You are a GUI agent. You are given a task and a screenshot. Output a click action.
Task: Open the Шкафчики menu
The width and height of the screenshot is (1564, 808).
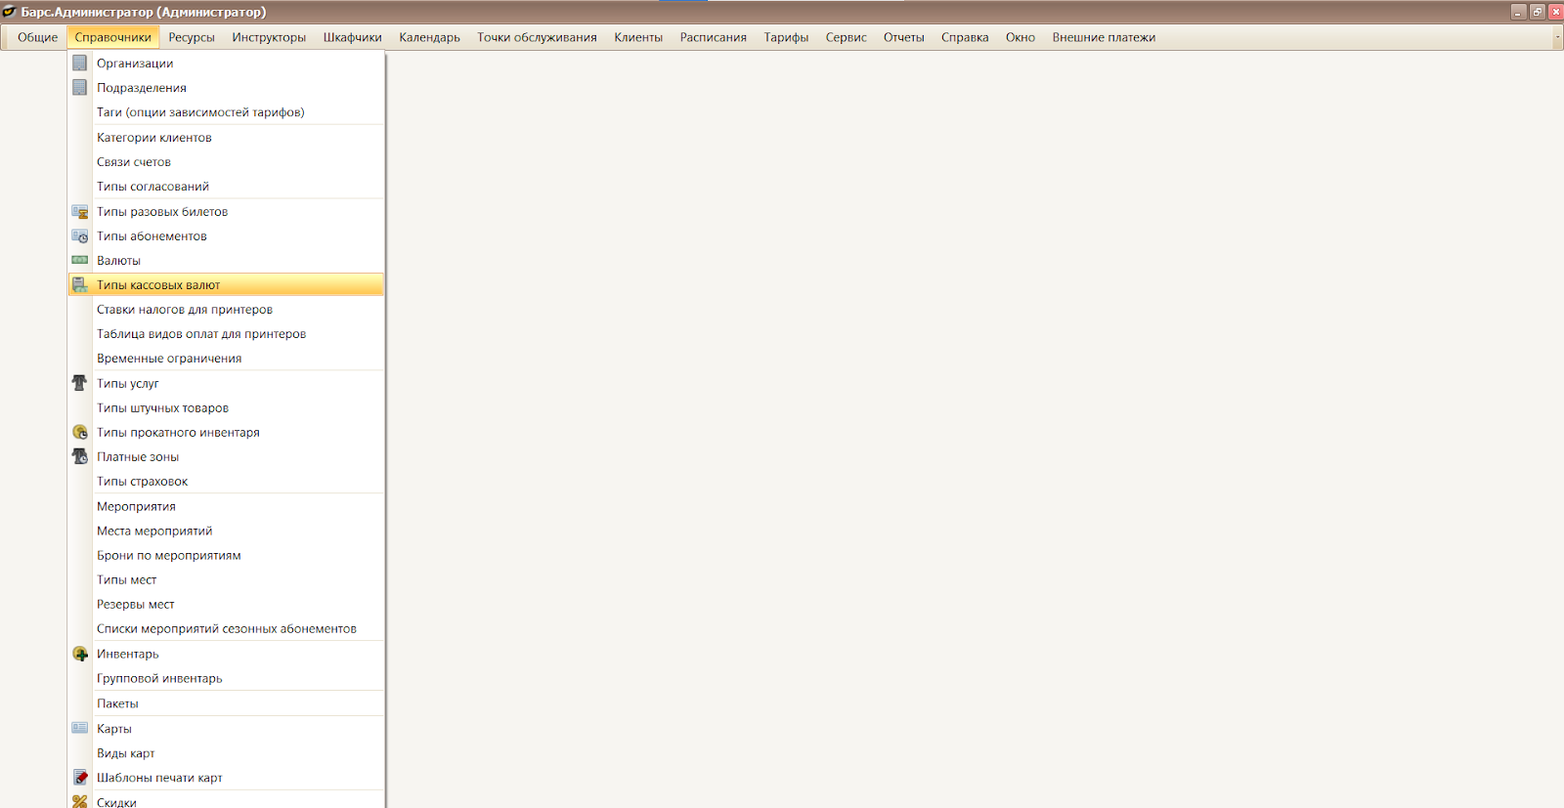coord(353,38)
